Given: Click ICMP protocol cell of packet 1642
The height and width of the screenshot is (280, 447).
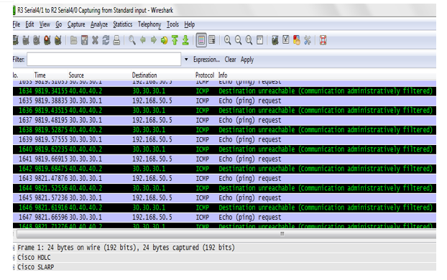Looking at the screenshot, I should (x=203, y=169).
